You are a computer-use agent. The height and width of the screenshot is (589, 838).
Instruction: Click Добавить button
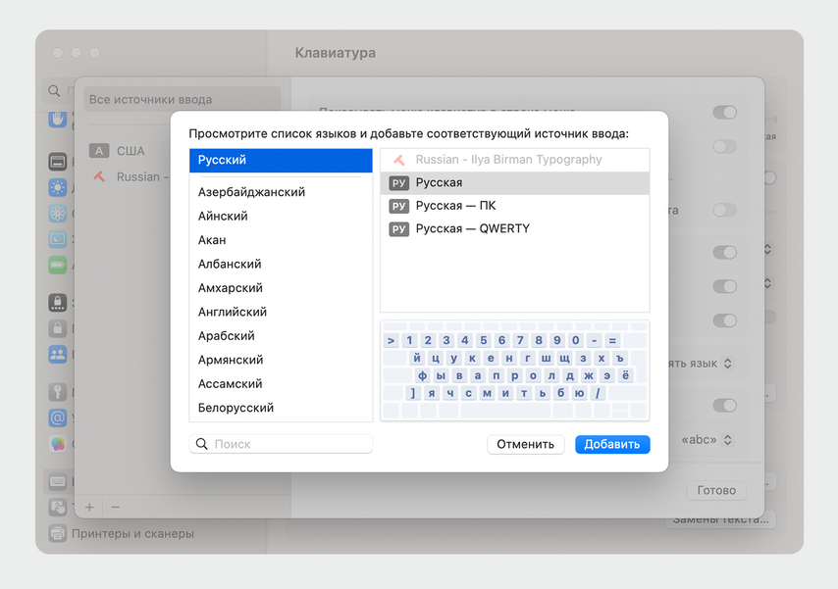pyautogui.click(x=612, y=444)
